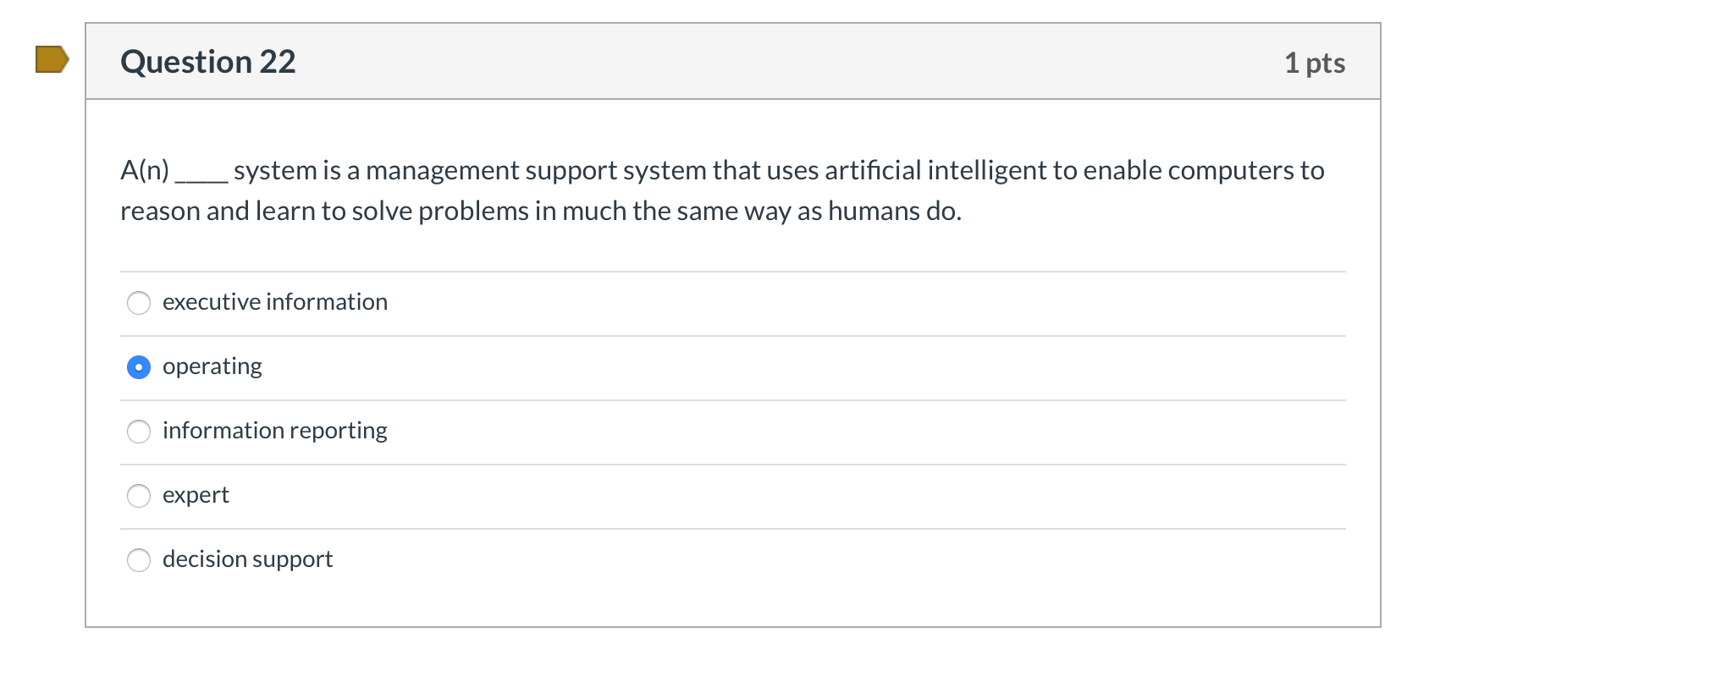The height and width of the screenshot is (699, 1727).
Task: Select the "executive information" radio button
Action: pos(139,303)
